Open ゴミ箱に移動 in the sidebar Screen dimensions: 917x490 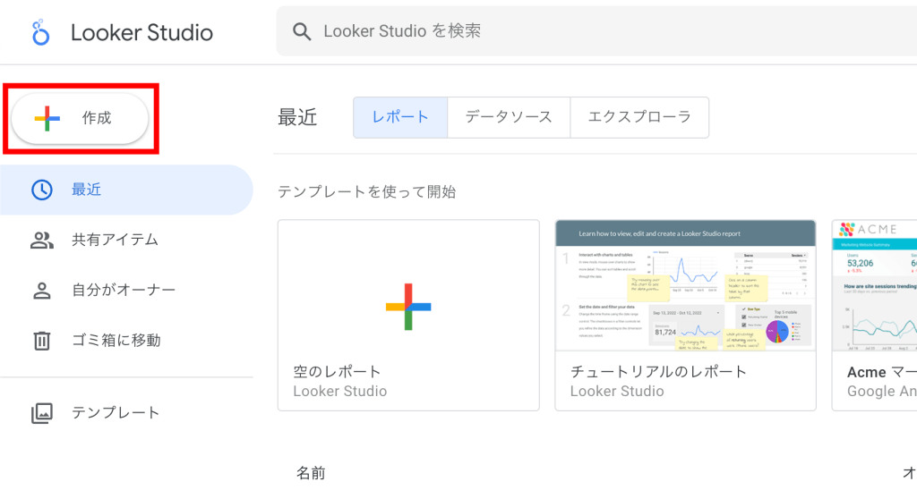126,341
